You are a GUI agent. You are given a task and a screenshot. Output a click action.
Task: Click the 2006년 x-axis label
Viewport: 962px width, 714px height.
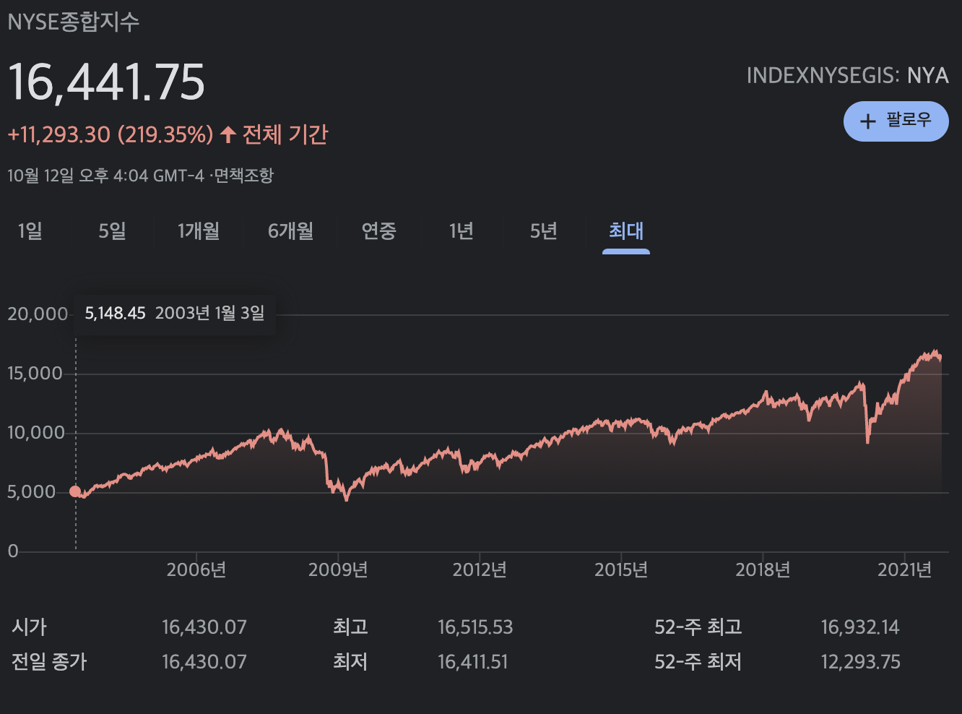196,570
